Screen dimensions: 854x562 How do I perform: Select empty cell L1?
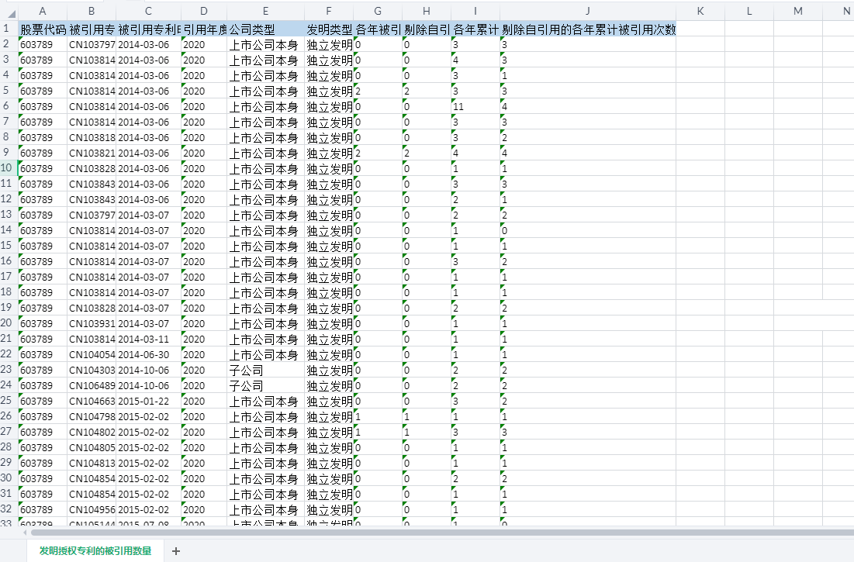[749, 29]
